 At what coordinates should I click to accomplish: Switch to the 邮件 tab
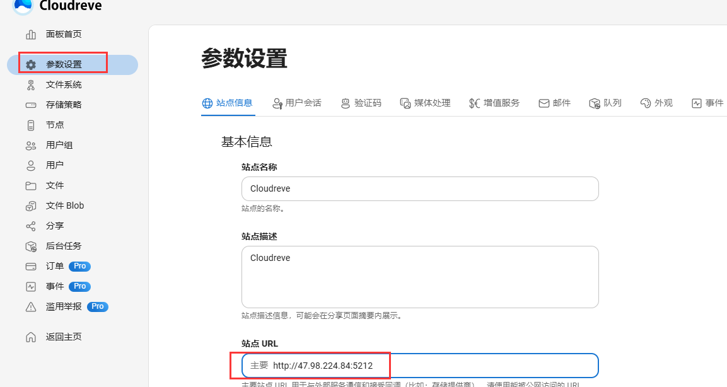point(554,103)
